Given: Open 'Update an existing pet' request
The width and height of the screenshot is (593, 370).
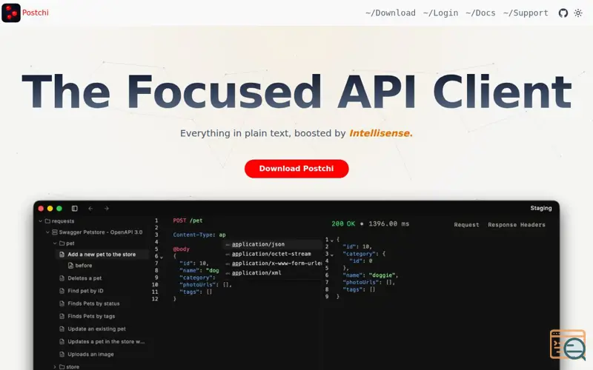Looking at the screenshot, I should tap(97, 329).
